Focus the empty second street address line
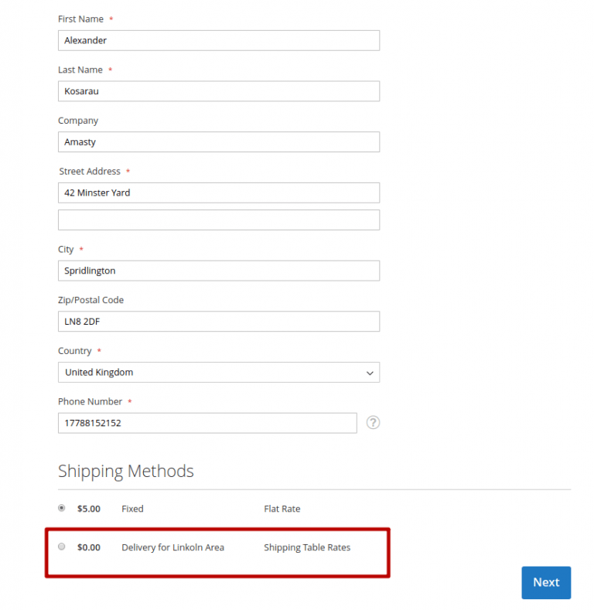This screenshot has height=610, width=594. (x=218, y=220)
